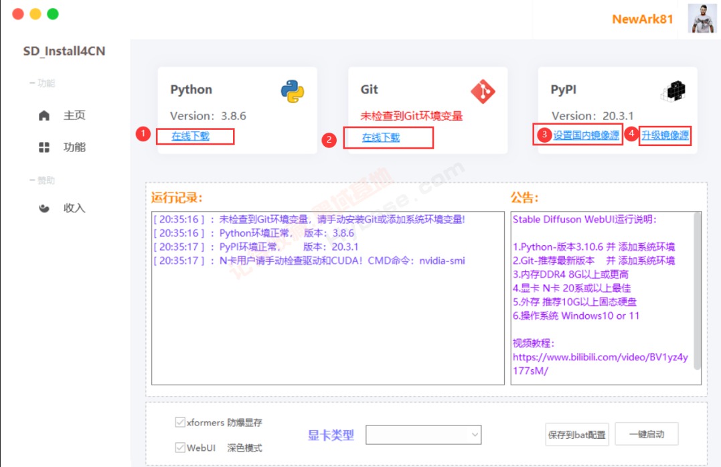This screenshot has height=467, width=721.
Task: Click the 保存到bat配置 button
Action: pyautogui.click(x=577, y=435)
